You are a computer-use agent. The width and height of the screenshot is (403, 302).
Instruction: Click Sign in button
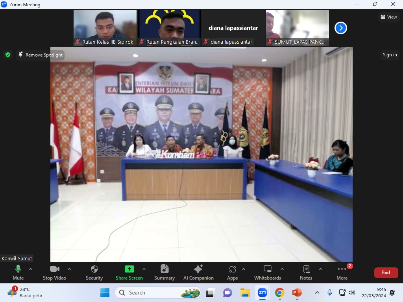tap(390, 55)
